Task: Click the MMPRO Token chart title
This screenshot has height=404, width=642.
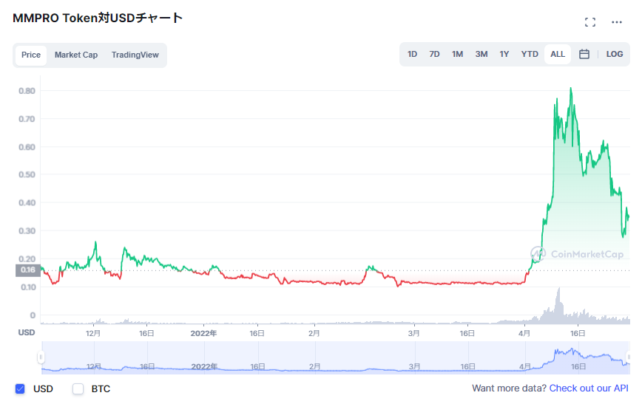Action: point(98,18)
